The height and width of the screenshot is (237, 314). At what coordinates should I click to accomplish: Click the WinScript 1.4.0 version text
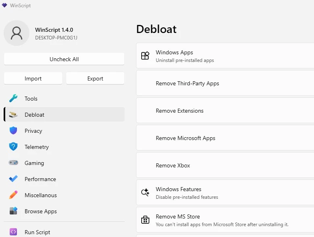(x=54, y=30)
